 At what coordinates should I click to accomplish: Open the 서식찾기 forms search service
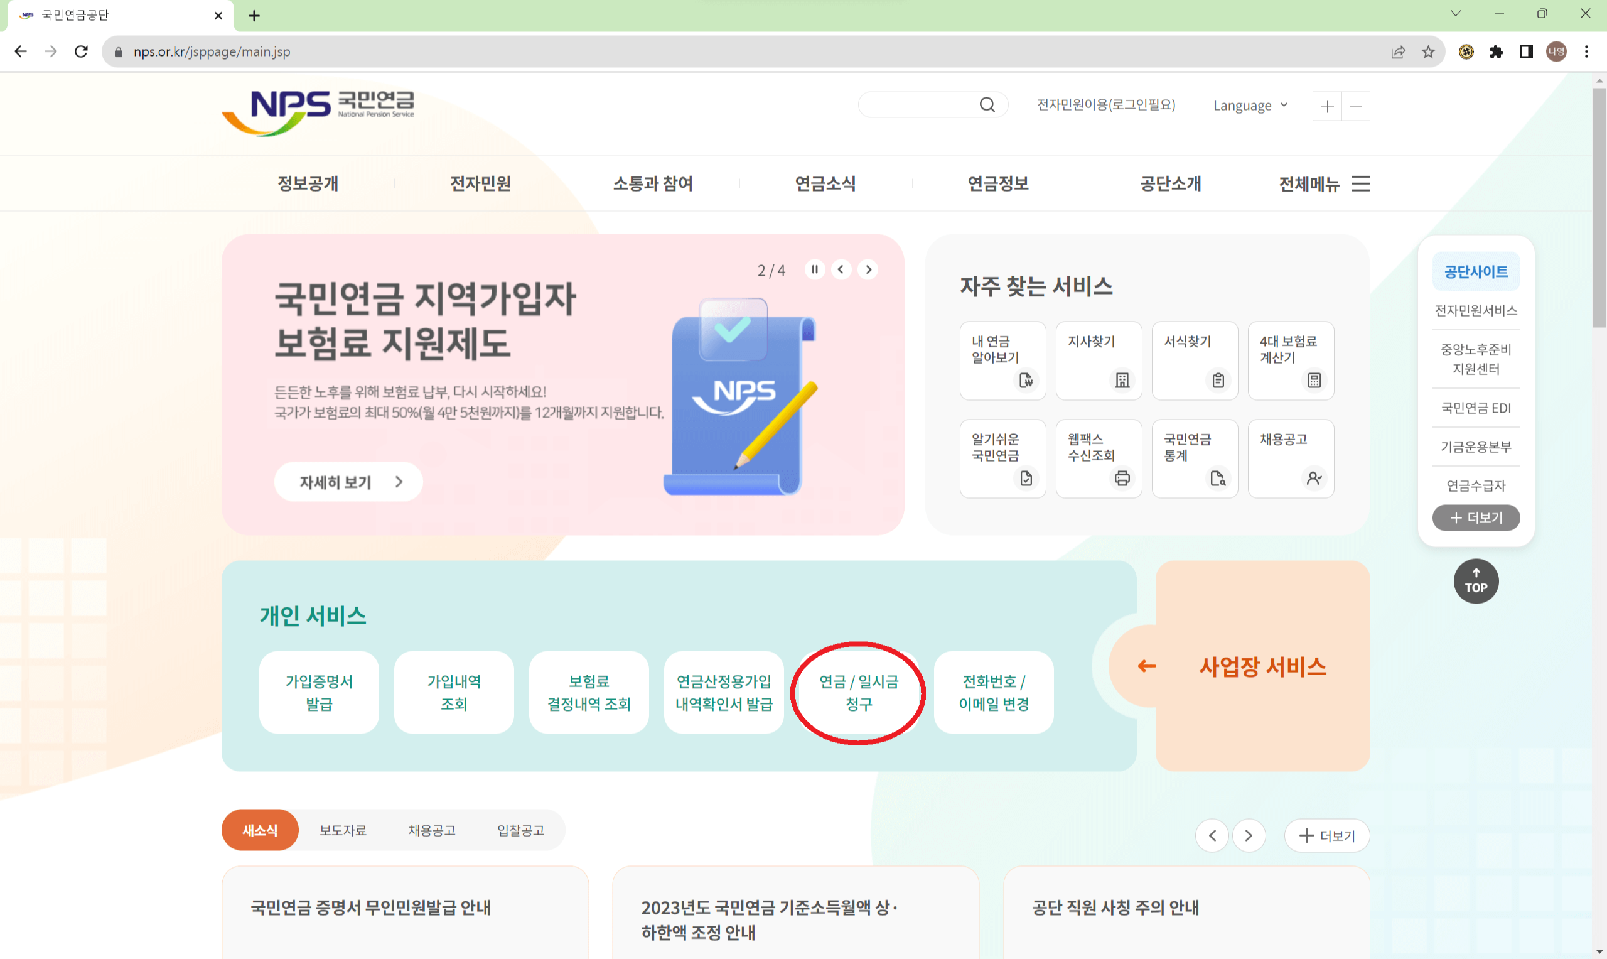click(1195, 360)
